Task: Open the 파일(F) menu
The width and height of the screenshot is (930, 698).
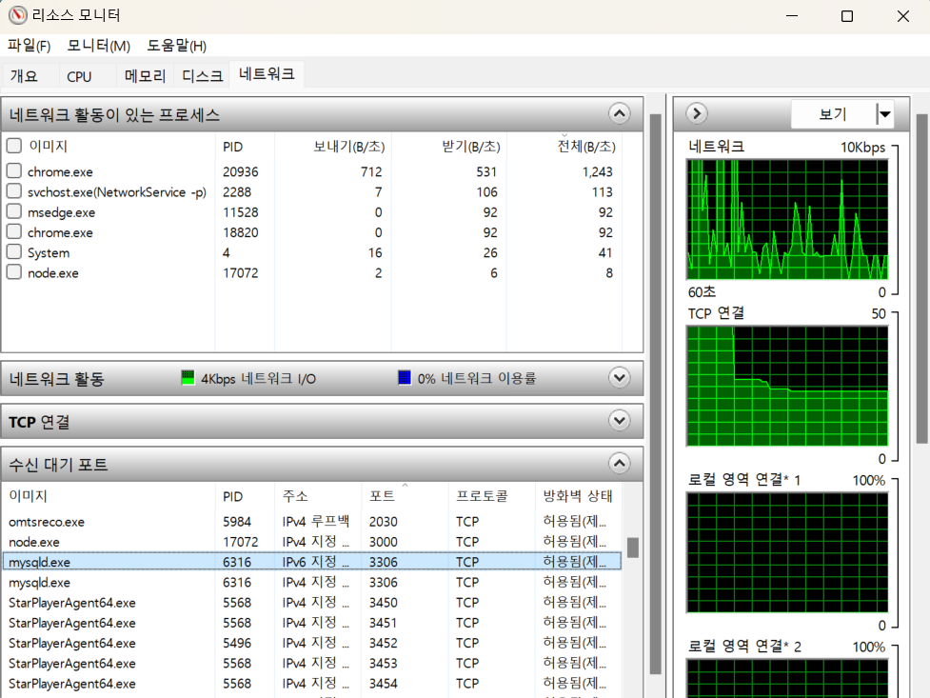Action: [x=30, y=45]
